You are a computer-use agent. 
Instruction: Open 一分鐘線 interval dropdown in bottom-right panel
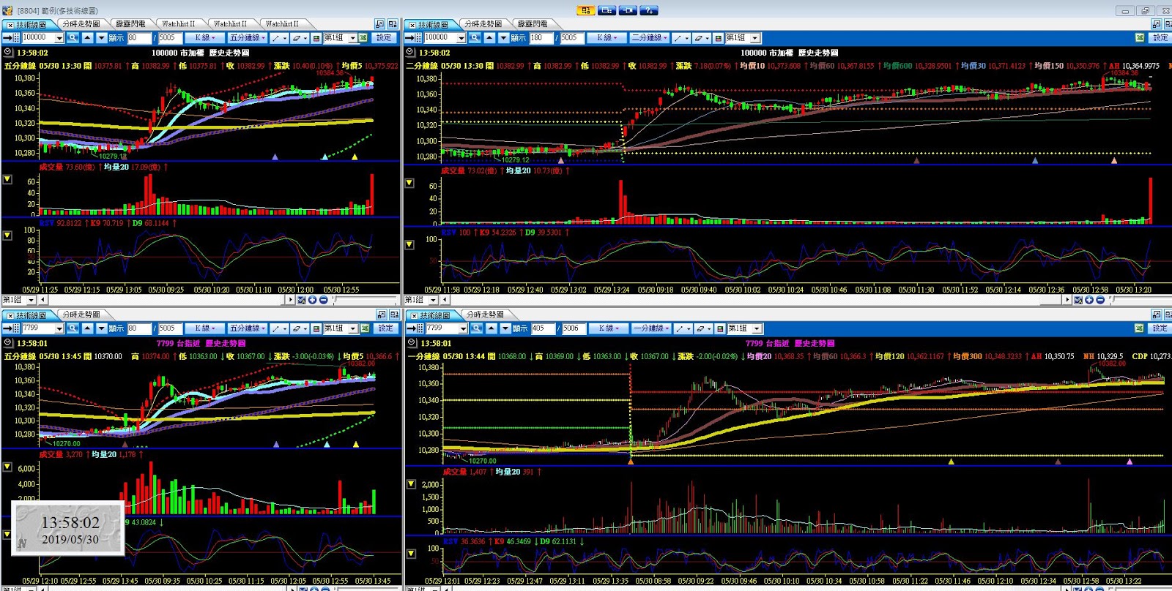pos(650,328)
